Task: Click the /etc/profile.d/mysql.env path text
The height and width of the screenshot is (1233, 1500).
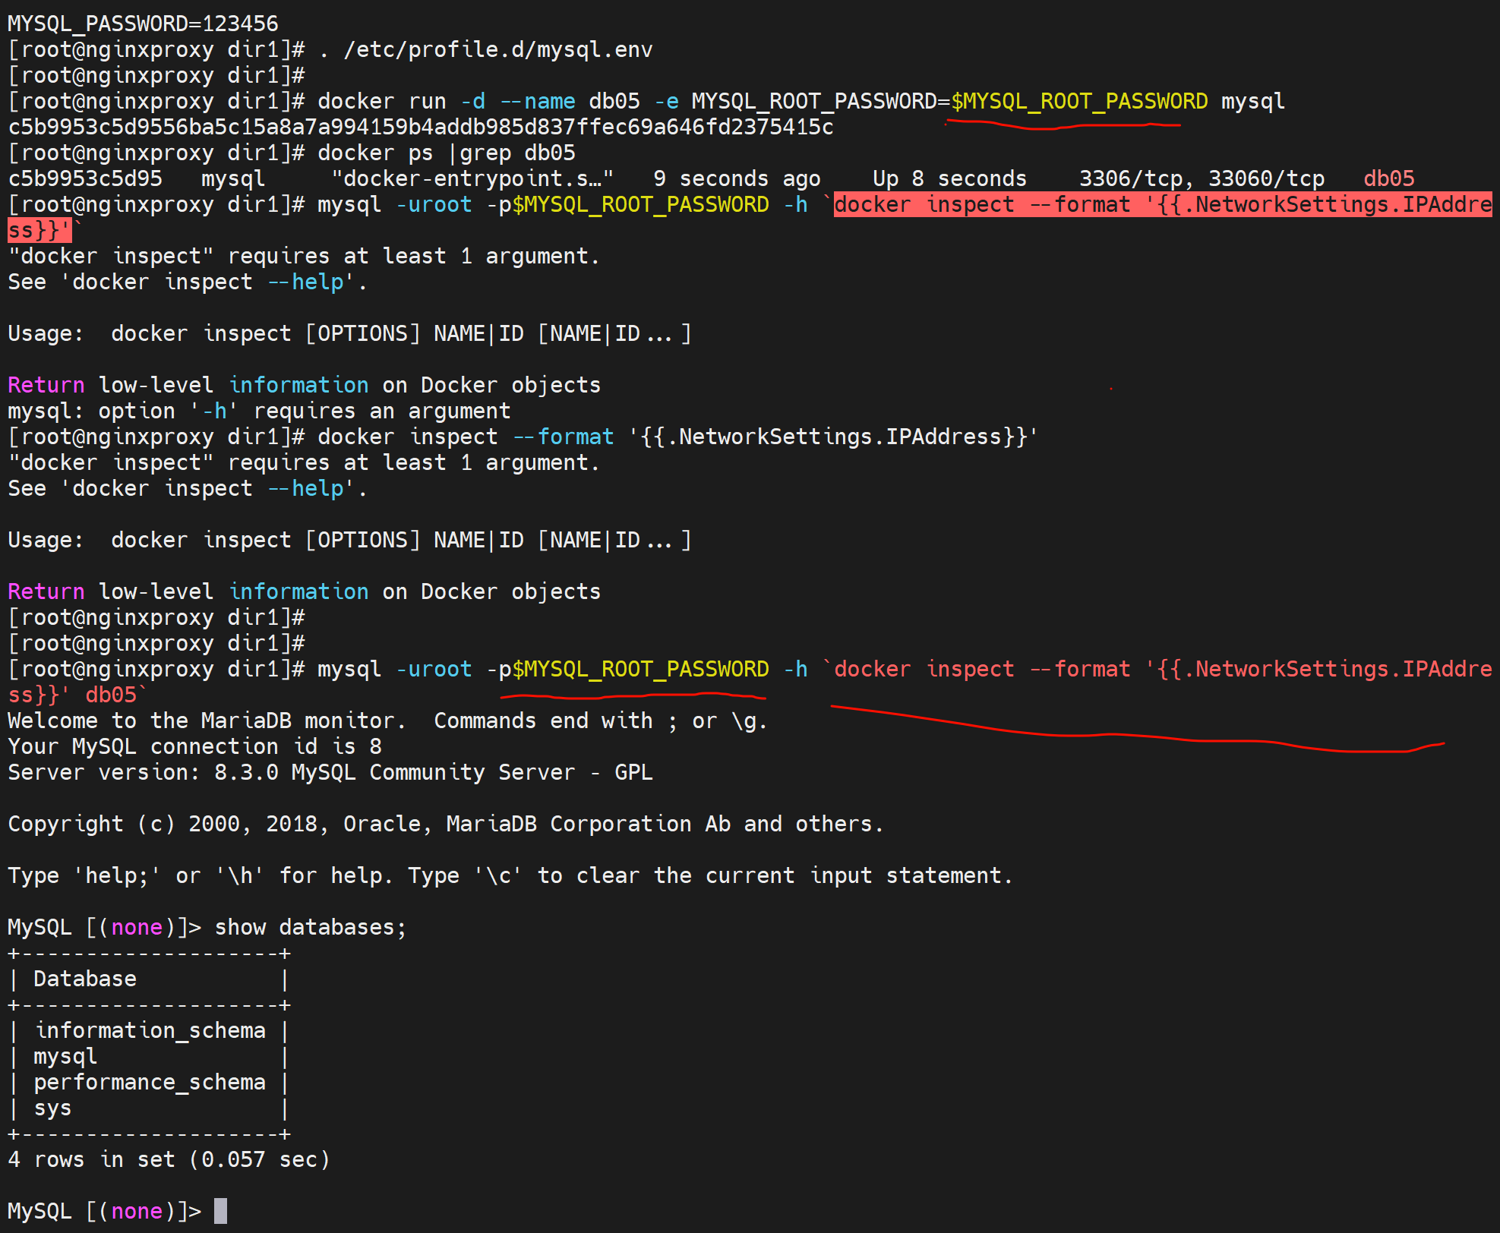Action: (497, 49)
